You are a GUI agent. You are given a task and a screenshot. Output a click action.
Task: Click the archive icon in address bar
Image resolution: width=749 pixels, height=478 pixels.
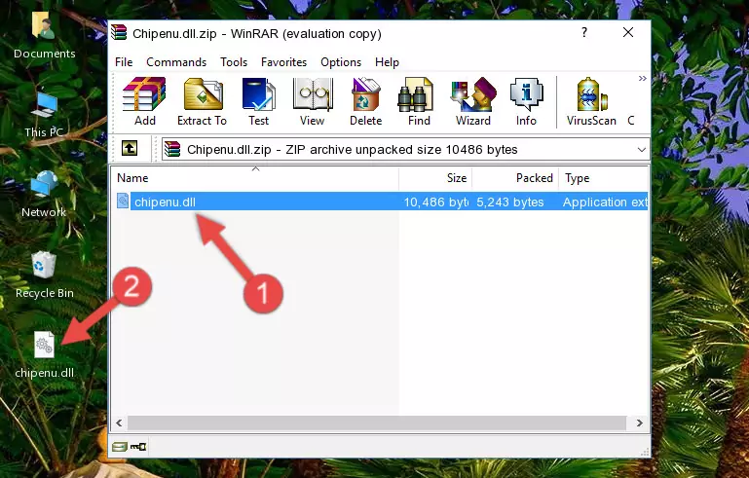172,150
